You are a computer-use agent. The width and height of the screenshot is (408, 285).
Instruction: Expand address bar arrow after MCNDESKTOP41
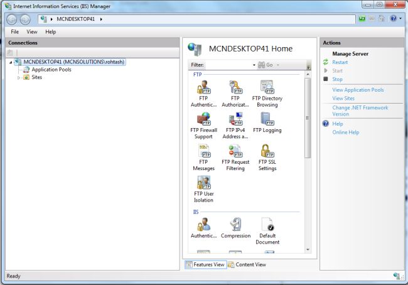[x=101, y=19]
